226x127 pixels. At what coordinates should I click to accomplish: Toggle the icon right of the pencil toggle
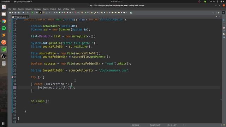[x=43, y=13]
